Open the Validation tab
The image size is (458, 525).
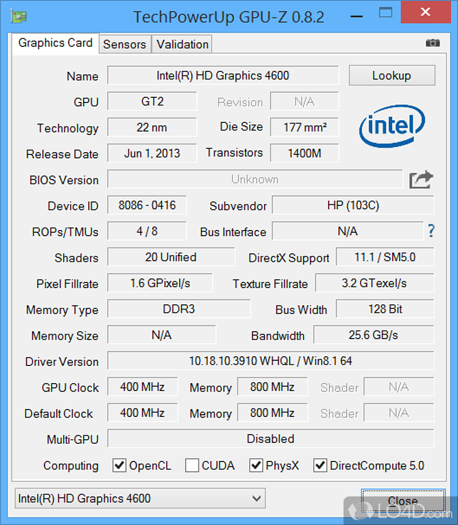click(x=182, y=44)
